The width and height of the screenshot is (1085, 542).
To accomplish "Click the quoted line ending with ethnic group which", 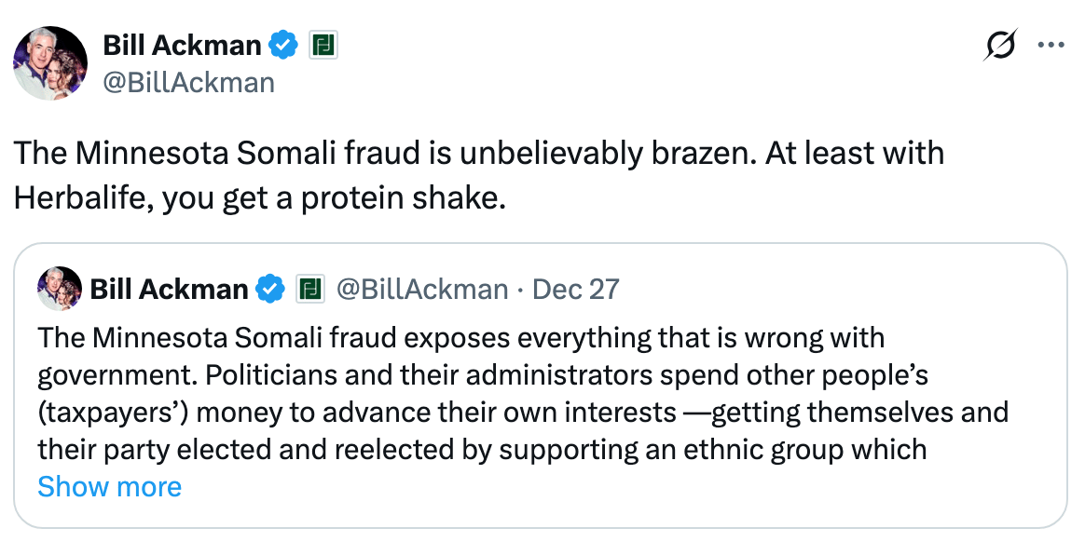I will (x=482, y=449).
